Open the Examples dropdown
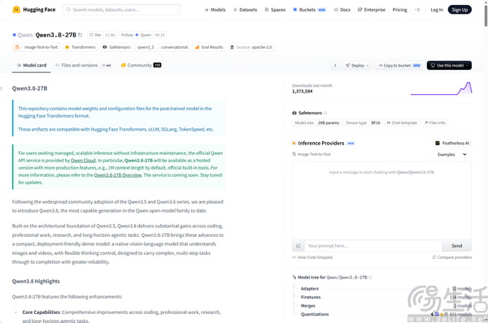Viewport: 488px width, 323px height. 451,154
